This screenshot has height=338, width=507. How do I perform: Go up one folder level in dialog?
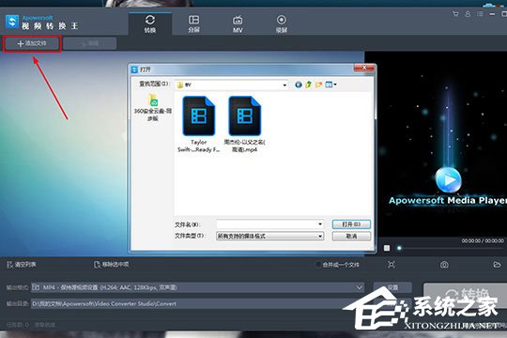pyautogui.click(x=309, y=84)
